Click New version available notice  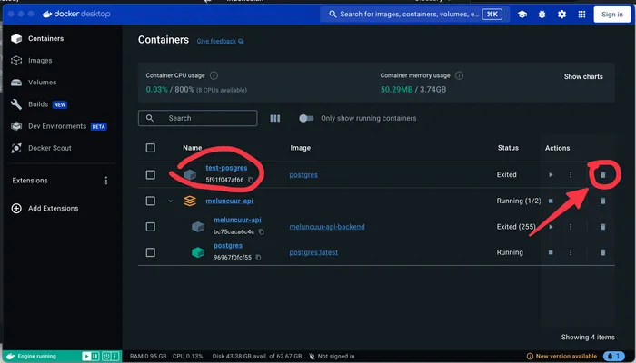tap(561, 357)
